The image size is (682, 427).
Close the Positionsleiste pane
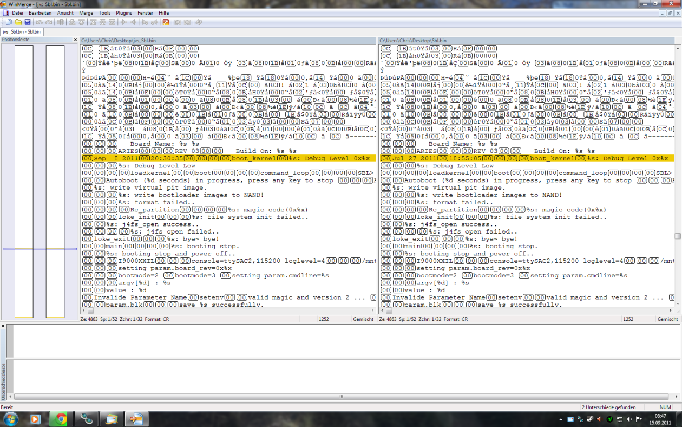75,40
